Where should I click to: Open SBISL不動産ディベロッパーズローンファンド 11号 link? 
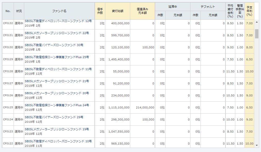58,69
